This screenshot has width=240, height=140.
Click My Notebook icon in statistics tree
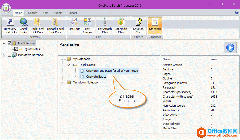69,59
